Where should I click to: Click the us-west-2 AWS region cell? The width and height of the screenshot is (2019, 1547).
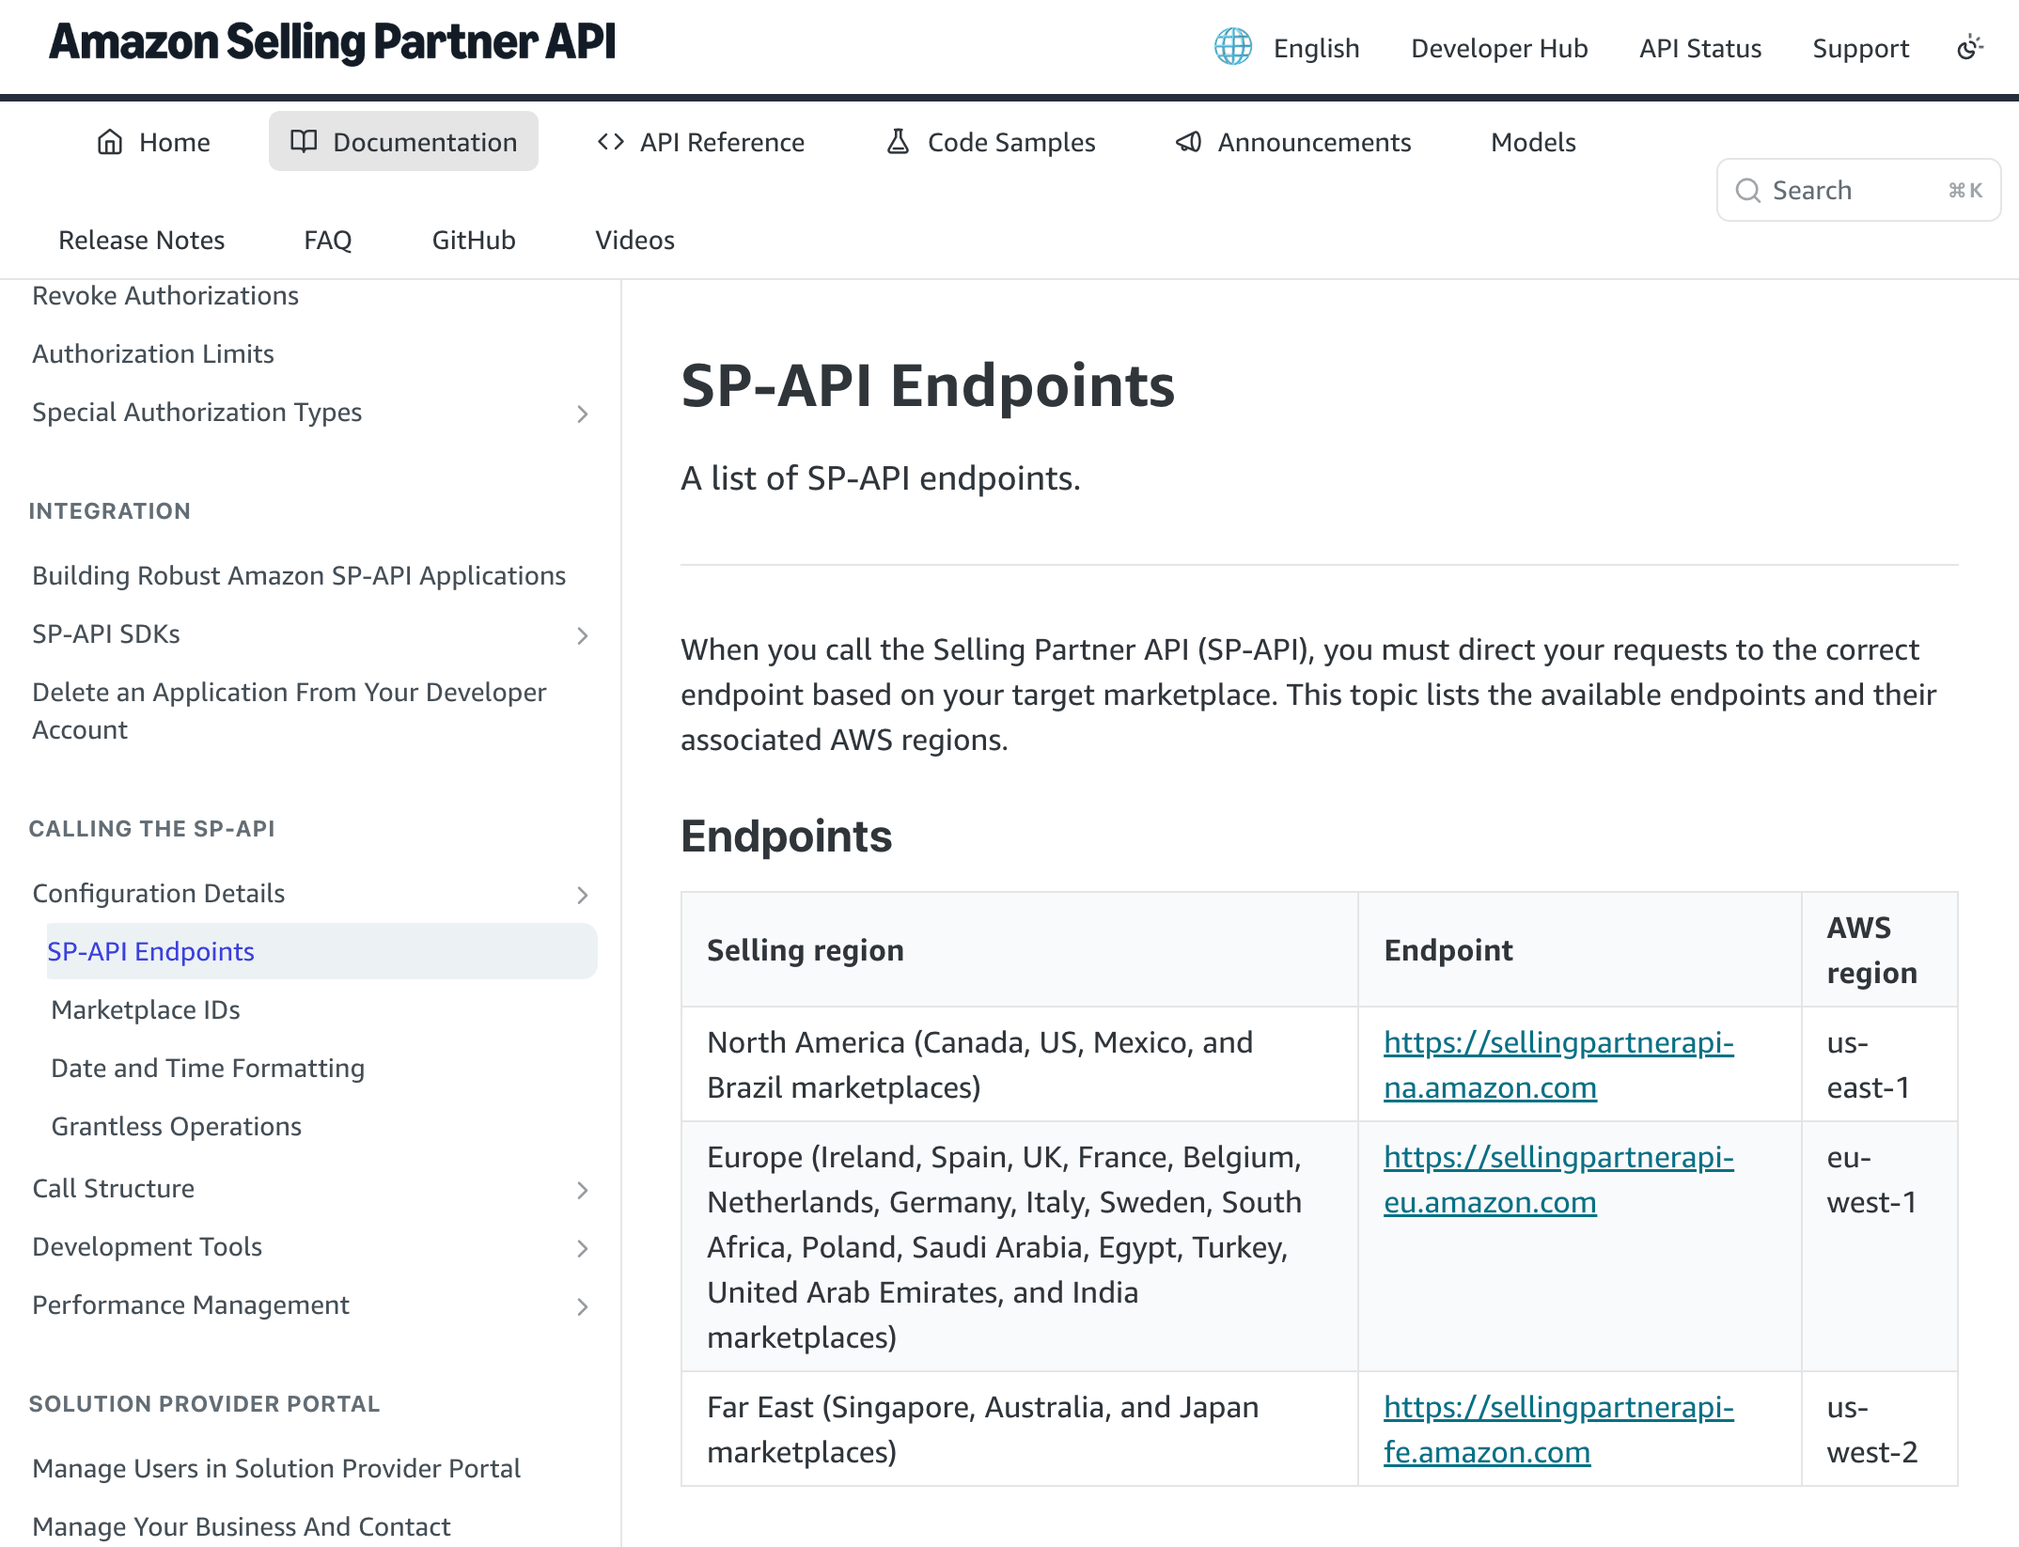point(1880,1430)
